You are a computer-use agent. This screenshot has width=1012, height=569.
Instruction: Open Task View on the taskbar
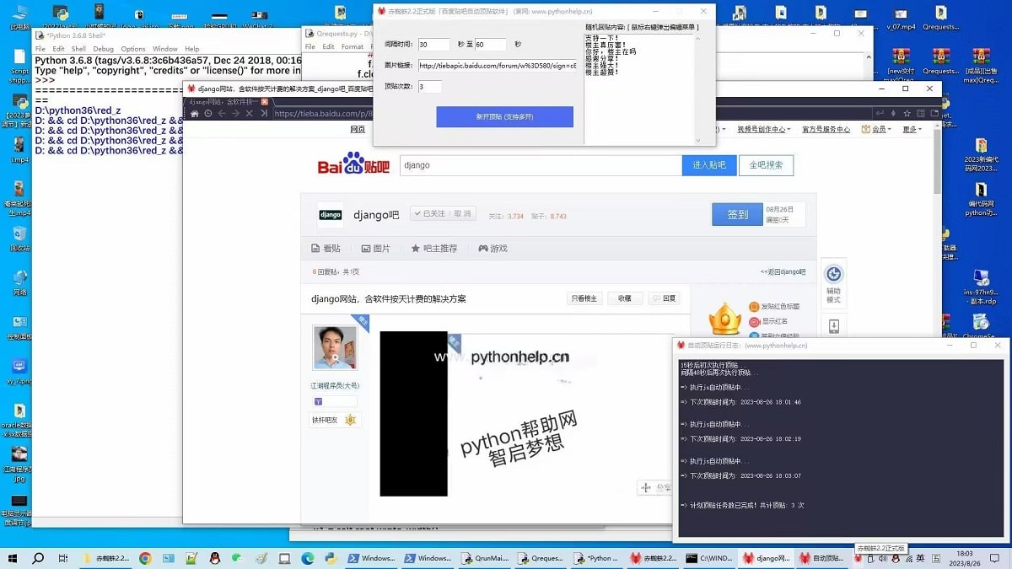click(x=63, y=558)
